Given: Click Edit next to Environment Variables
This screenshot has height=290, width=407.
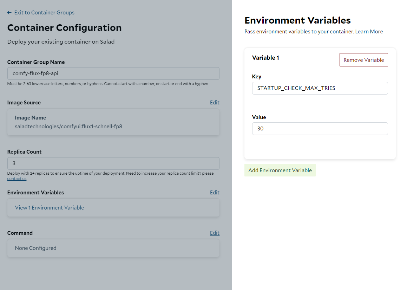Looking at the screenshot, I should click(215, 192).
